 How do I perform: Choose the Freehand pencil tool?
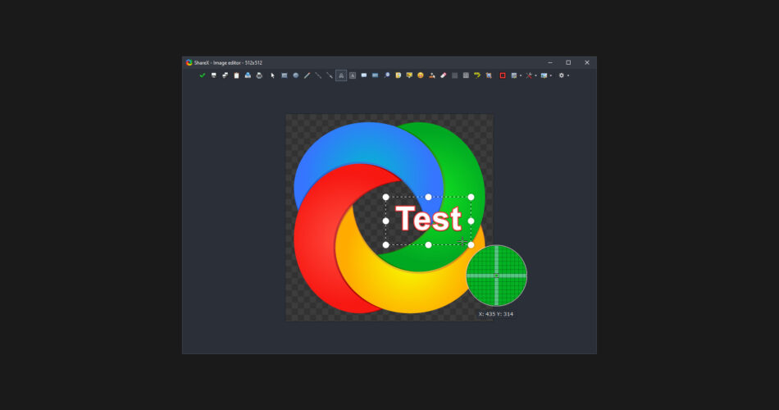point(307,75)
